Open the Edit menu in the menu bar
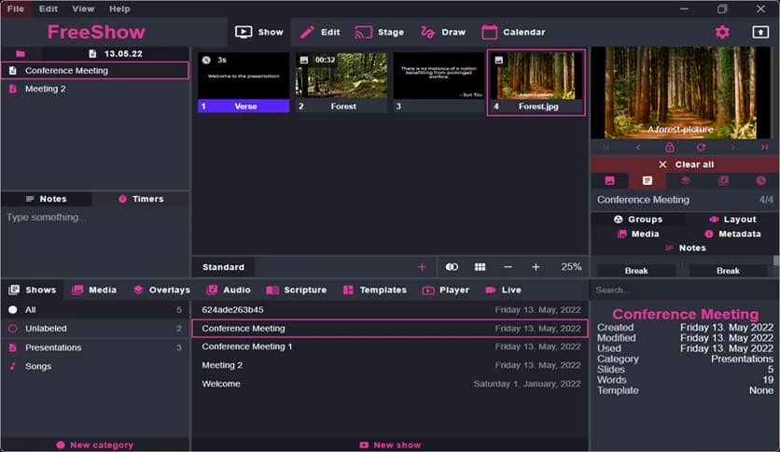 (49, 9)
